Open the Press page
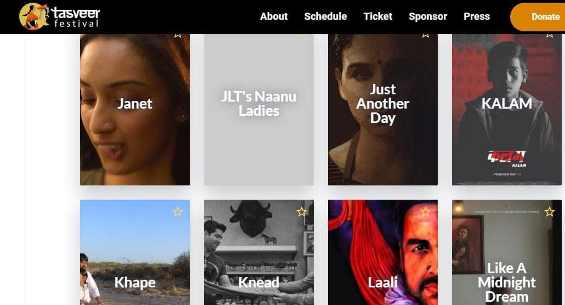Viewport: 565px width, 305px height. click(477, 16)
